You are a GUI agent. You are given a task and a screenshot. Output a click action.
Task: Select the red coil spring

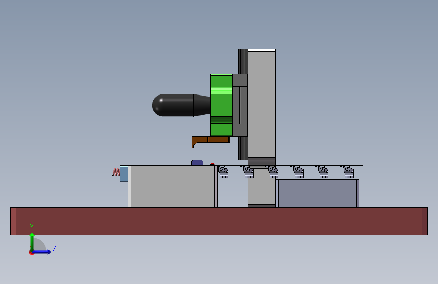tap(116, 172)
